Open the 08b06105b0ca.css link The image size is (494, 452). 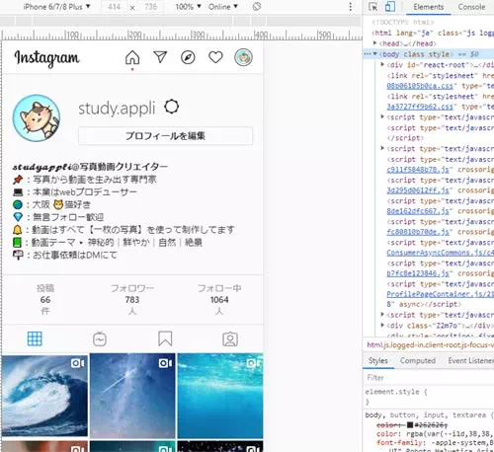pos(420,86)
